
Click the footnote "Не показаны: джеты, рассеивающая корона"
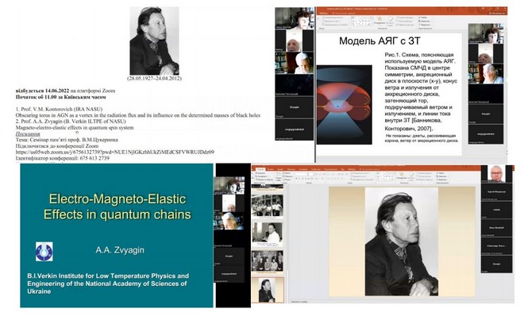pos(422,138)
